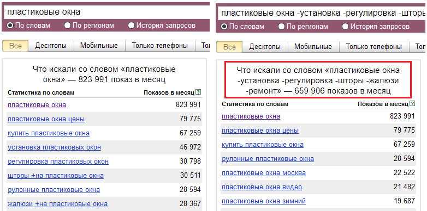Click value '21 482' in right table

(x=404, y=187)
